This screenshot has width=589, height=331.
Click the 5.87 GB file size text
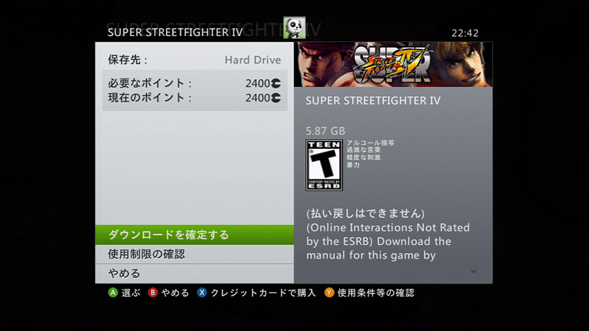coord(325,131)
